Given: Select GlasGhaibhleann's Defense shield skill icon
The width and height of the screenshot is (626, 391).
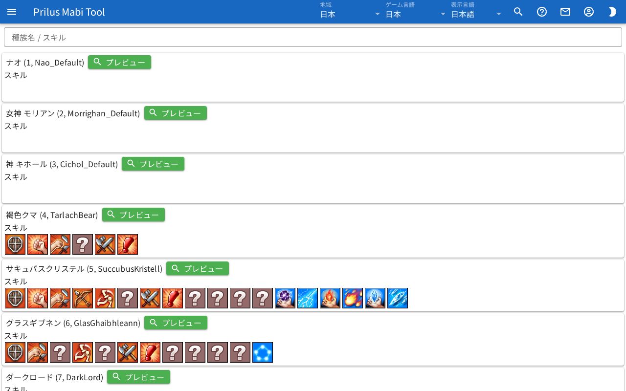Looking at the screenshot, I should (15, 352).
